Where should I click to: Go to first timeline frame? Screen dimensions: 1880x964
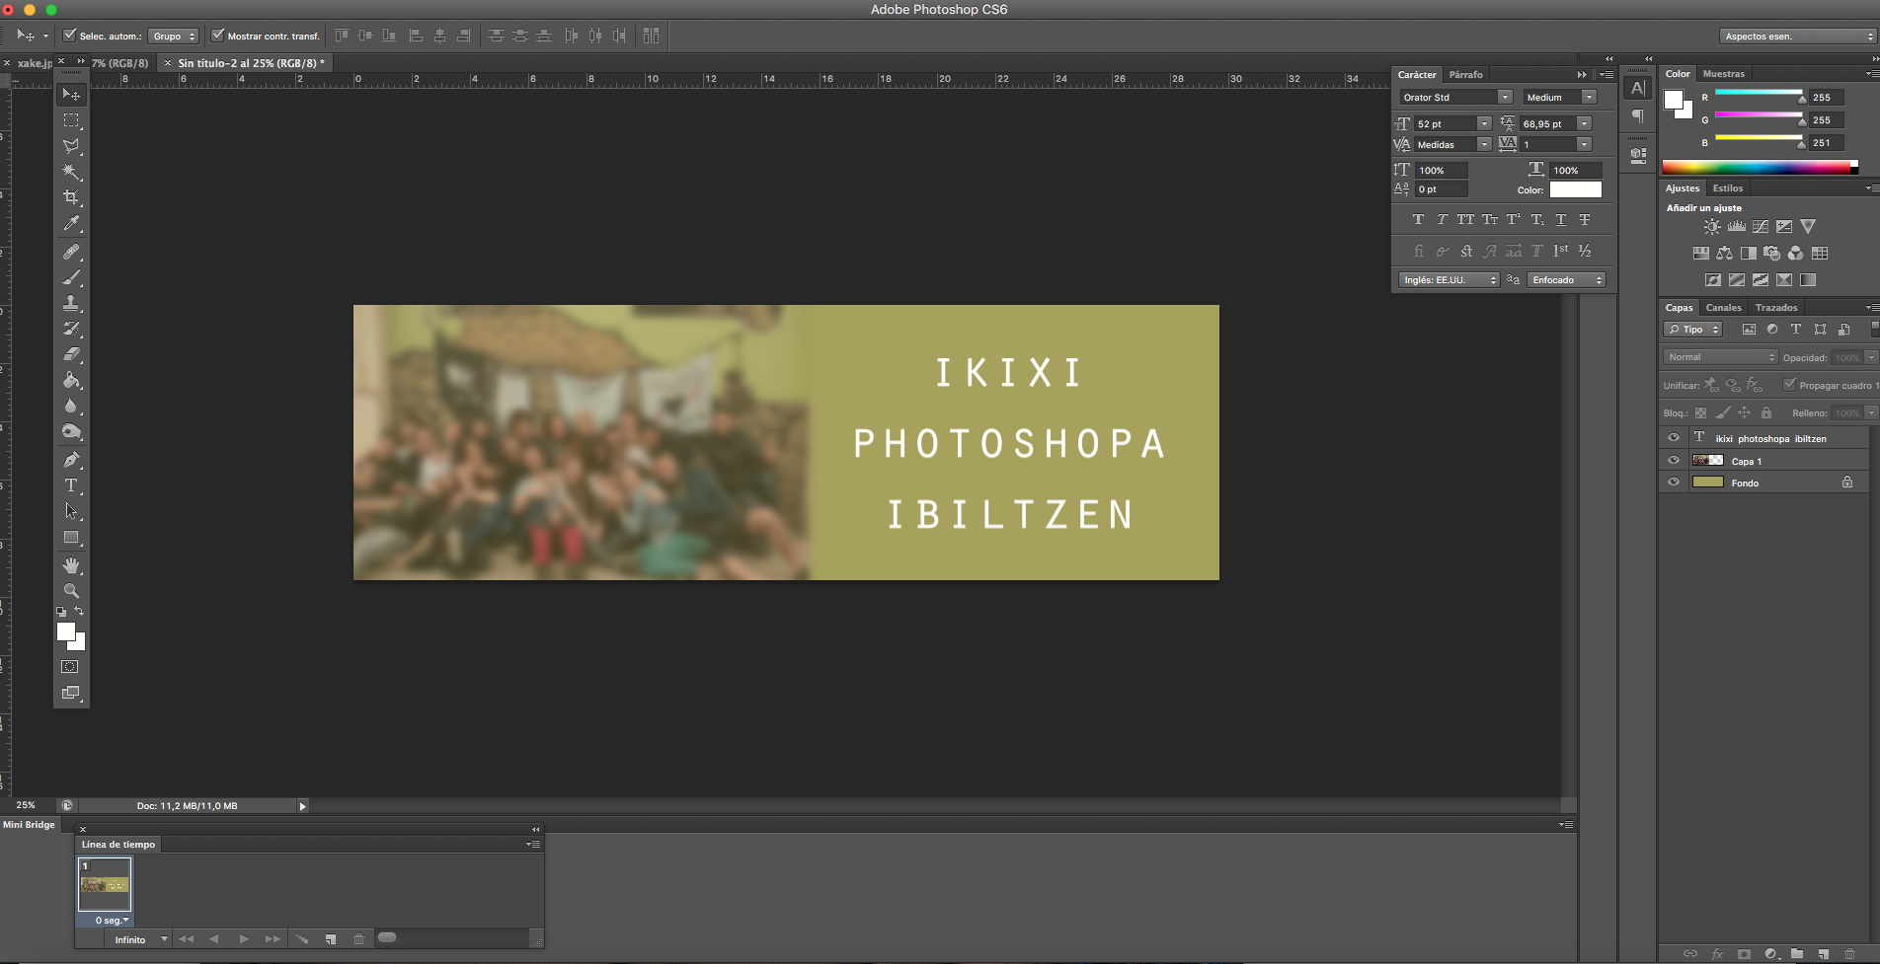pyautogui.click(x=186, y=939)
